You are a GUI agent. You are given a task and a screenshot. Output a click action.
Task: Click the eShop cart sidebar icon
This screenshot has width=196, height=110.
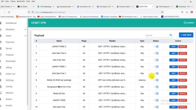pyautogui.click(x=1, y=67)
